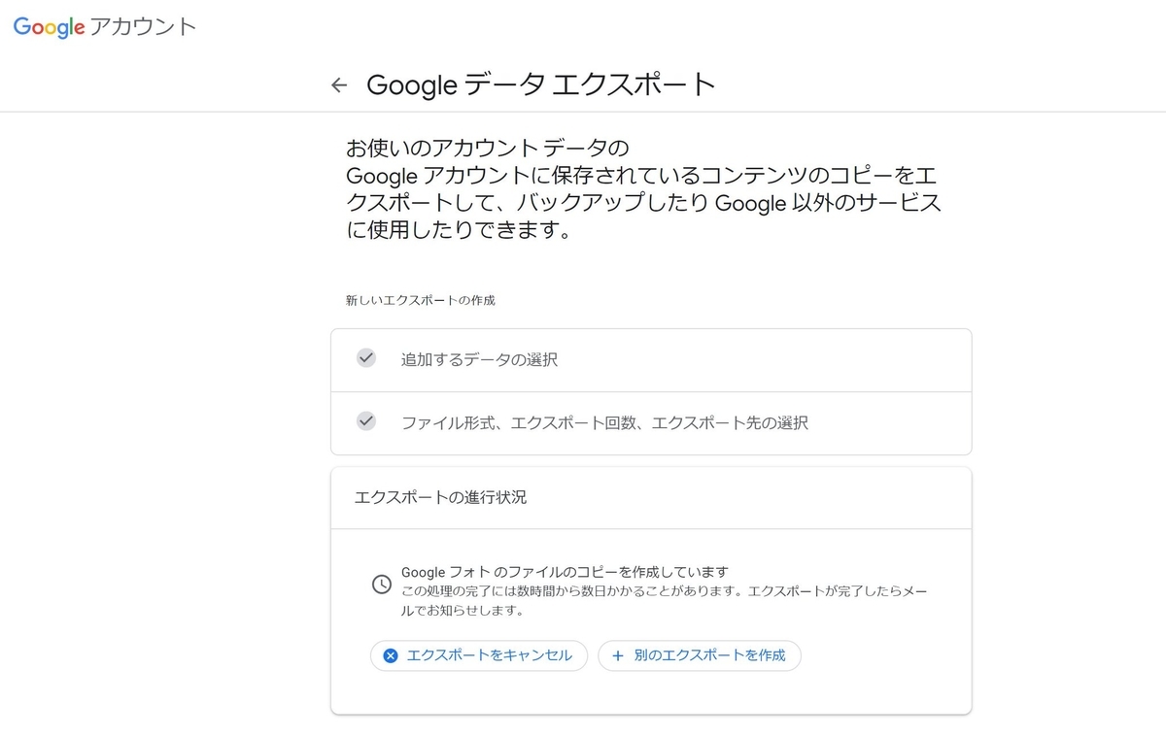Viewport: 1166px width, 736px height.
Task: Click the checkmark icon beside ファイル形式 row
Action: tap(366, 421)
